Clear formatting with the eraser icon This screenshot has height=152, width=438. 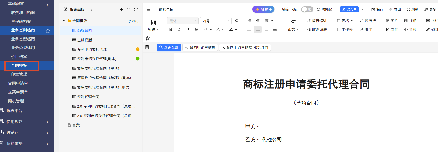pos(237,21)
